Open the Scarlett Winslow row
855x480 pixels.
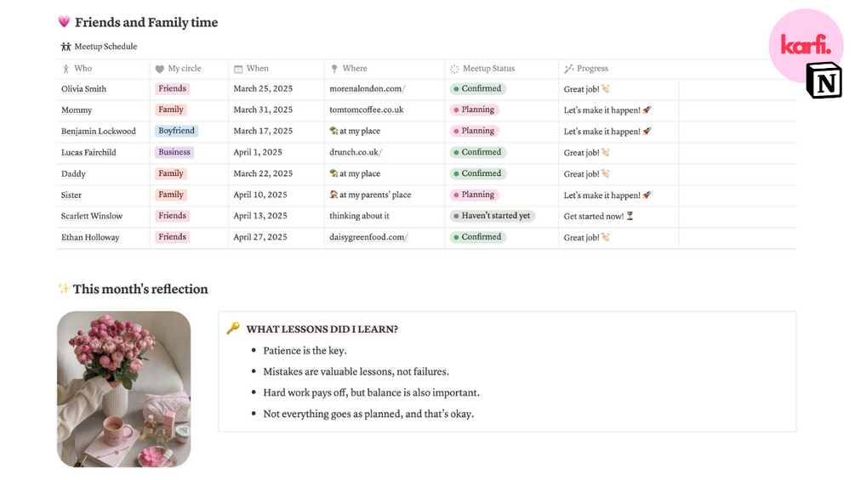[92, 217]
